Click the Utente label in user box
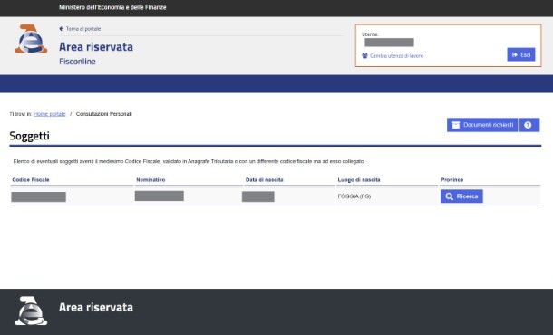 [370, 34]
